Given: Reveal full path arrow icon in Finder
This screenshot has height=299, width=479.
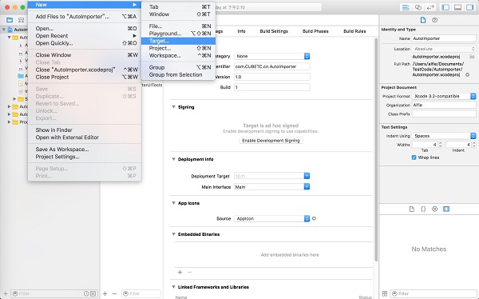Looking at the screenshot, I should click(x=467, y=74).
